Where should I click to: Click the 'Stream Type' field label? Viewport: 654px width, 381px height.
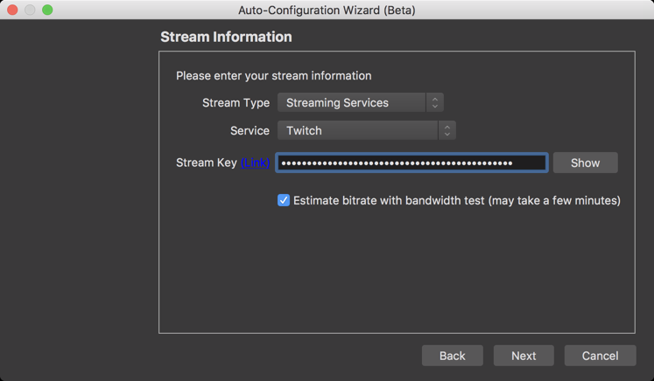(x=236, y=103)
